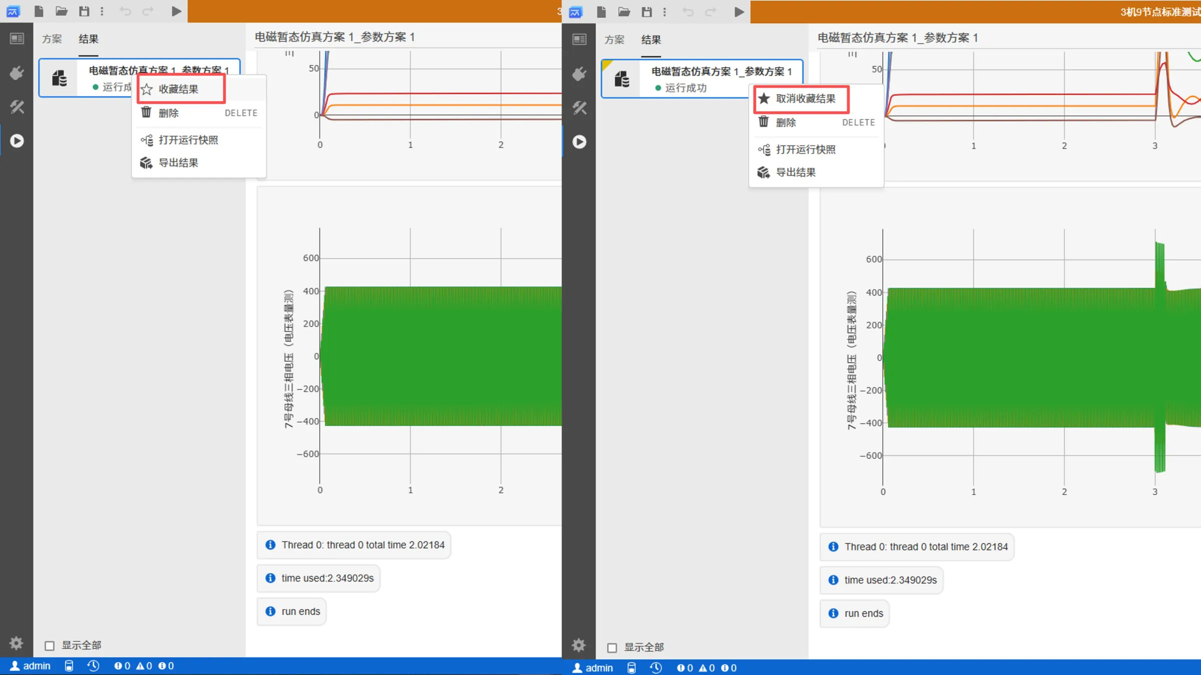Open folder icon in left window toolbar
The width and height of the screenshot is (1201, 675).
(61, 11)
